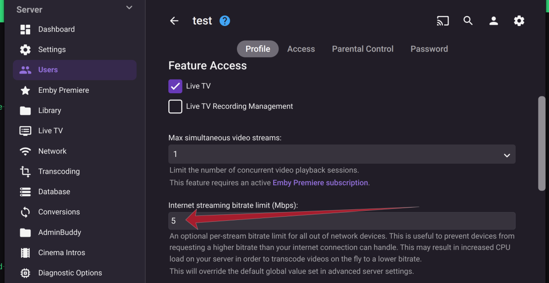The image size is (549, 283).
Task: Switch to the Access tab
Action: tap(301, 49)
